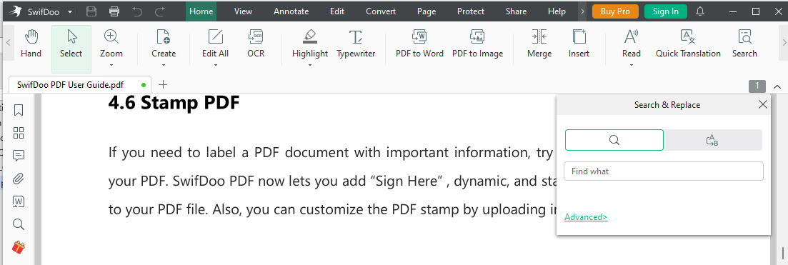The width and height of the screenshot is (788, 265).
Task: Select SwifDoo PDF User Guide.pdf tab
Action: 81,84
